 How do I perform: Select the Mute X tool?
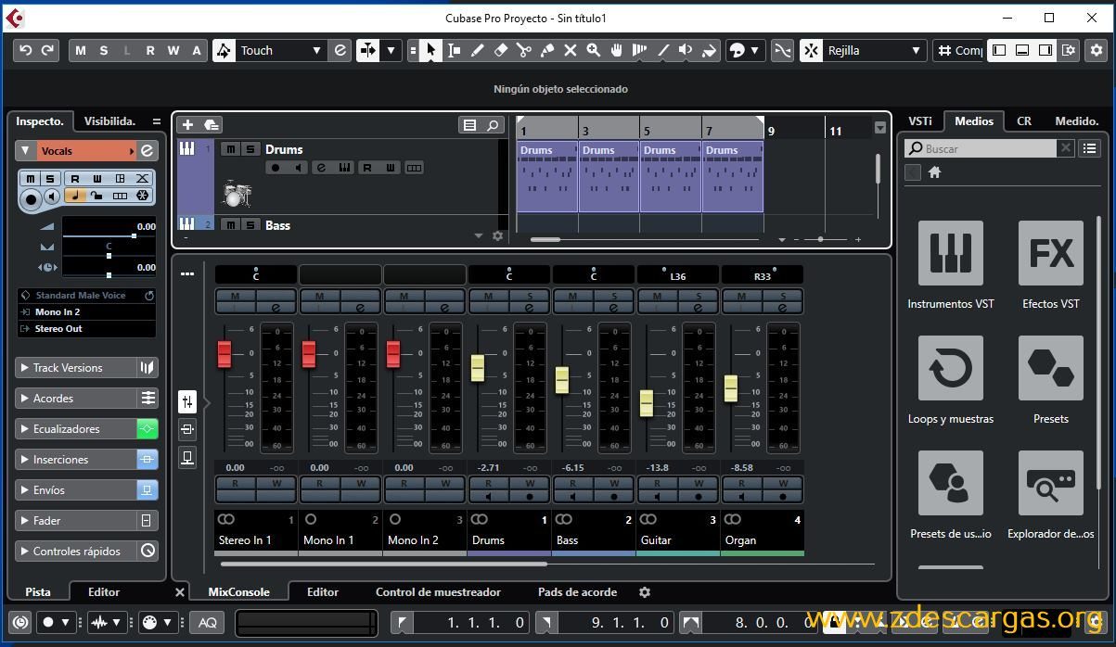pos(571,50)
